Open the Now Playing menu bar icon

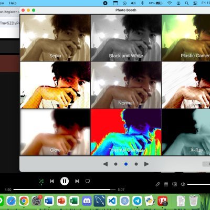pos(124,3)
